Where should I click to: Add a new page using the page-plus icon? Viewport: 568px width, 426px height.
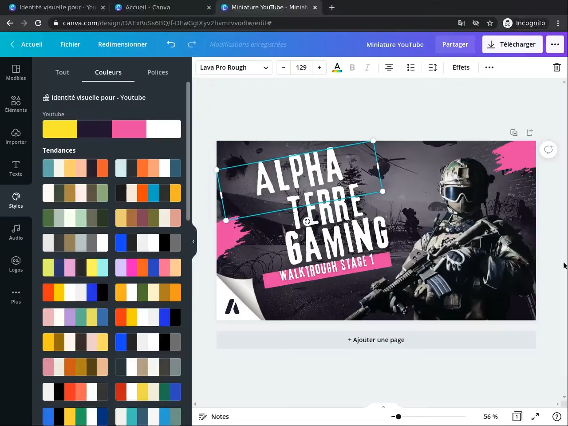[529, 133]
